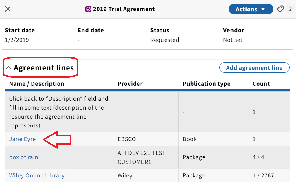This screenshot has width=296, height=182.
Task: Open the Actions dropdown menu
Action: [251, 9]
